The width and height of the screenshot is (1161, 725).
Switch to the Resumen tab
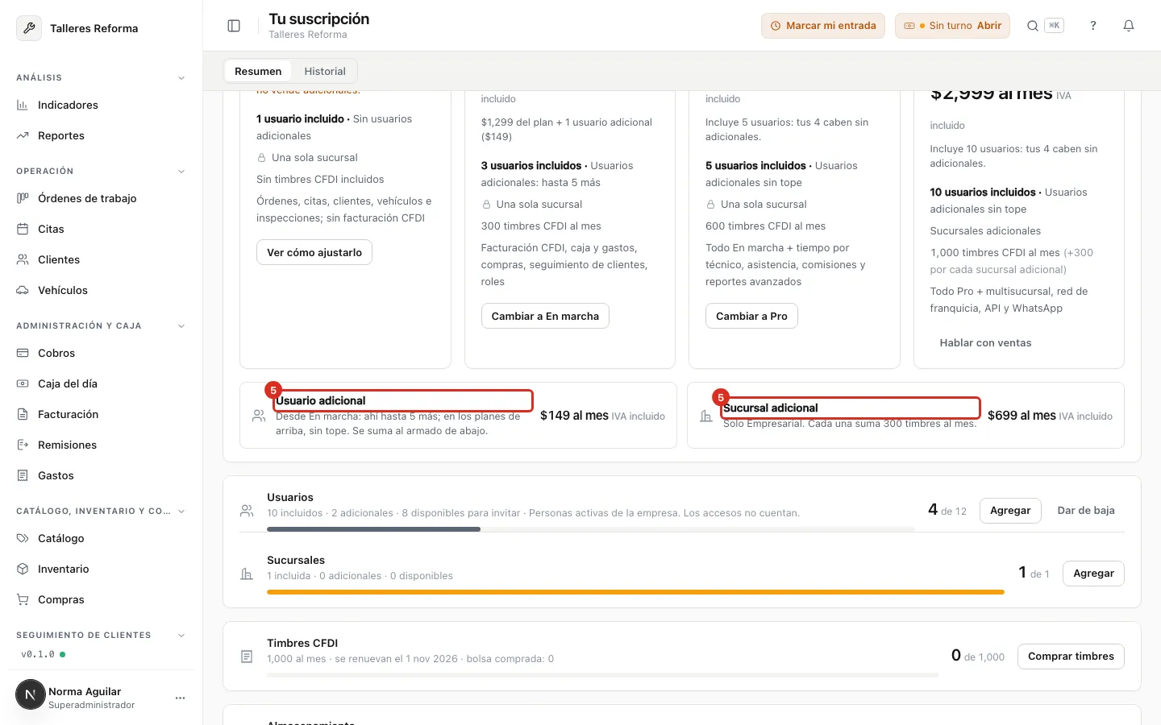[258, 71]
